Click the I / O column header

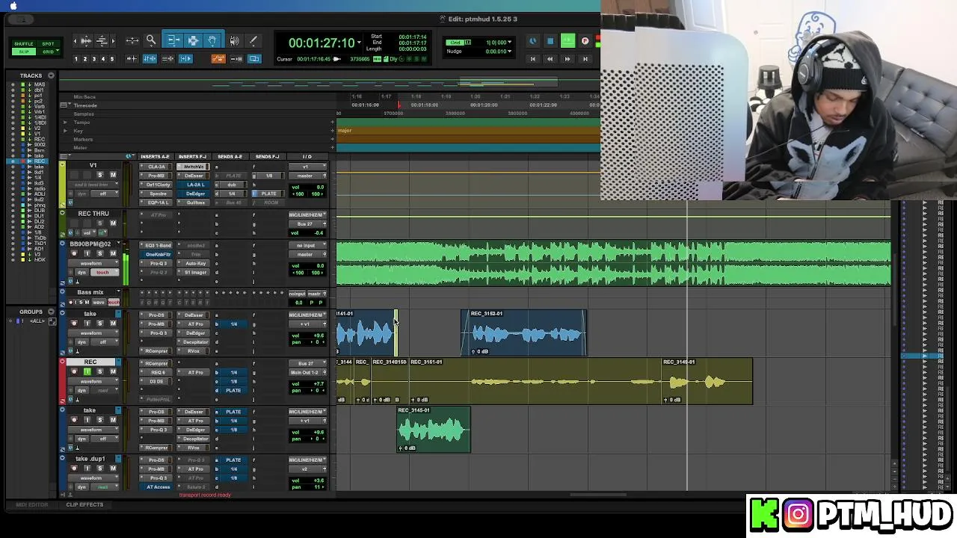pos(307,157)
